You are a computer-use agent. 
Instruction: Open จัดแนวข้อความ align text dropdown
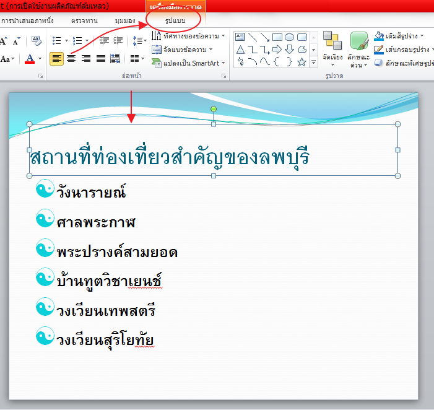tap(182, 50)
